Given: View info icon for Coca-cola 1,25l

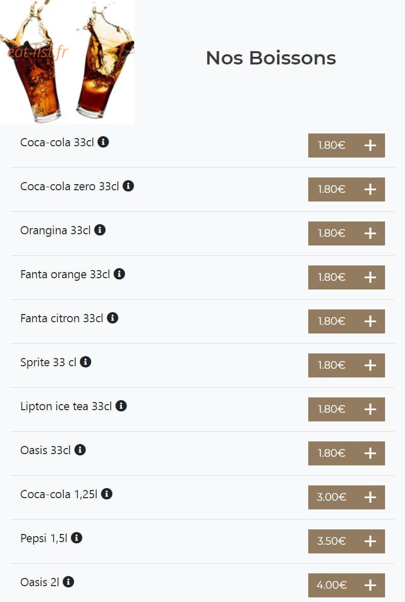Looking at the screenshot, I should click(107, 494).
